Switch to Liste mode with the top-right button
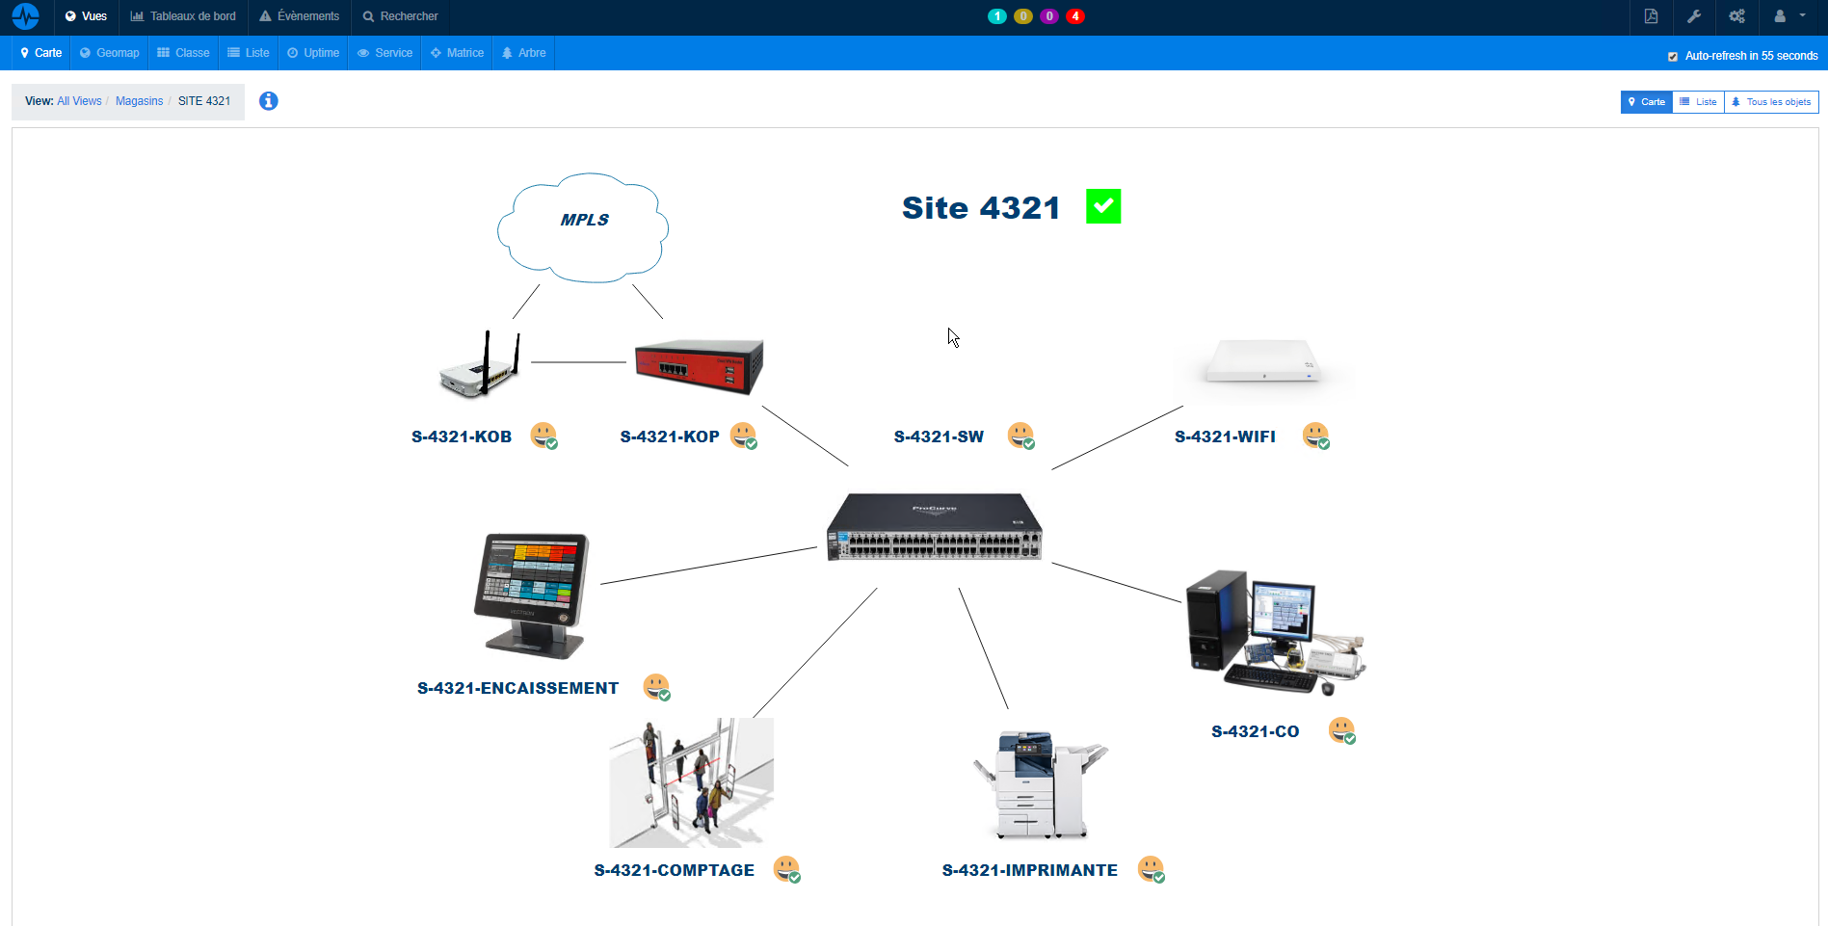 coord(1698,101)
